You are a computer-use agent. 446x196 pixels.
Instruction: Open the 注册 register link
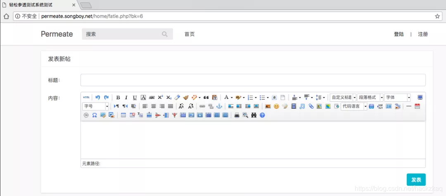(423, 34)
